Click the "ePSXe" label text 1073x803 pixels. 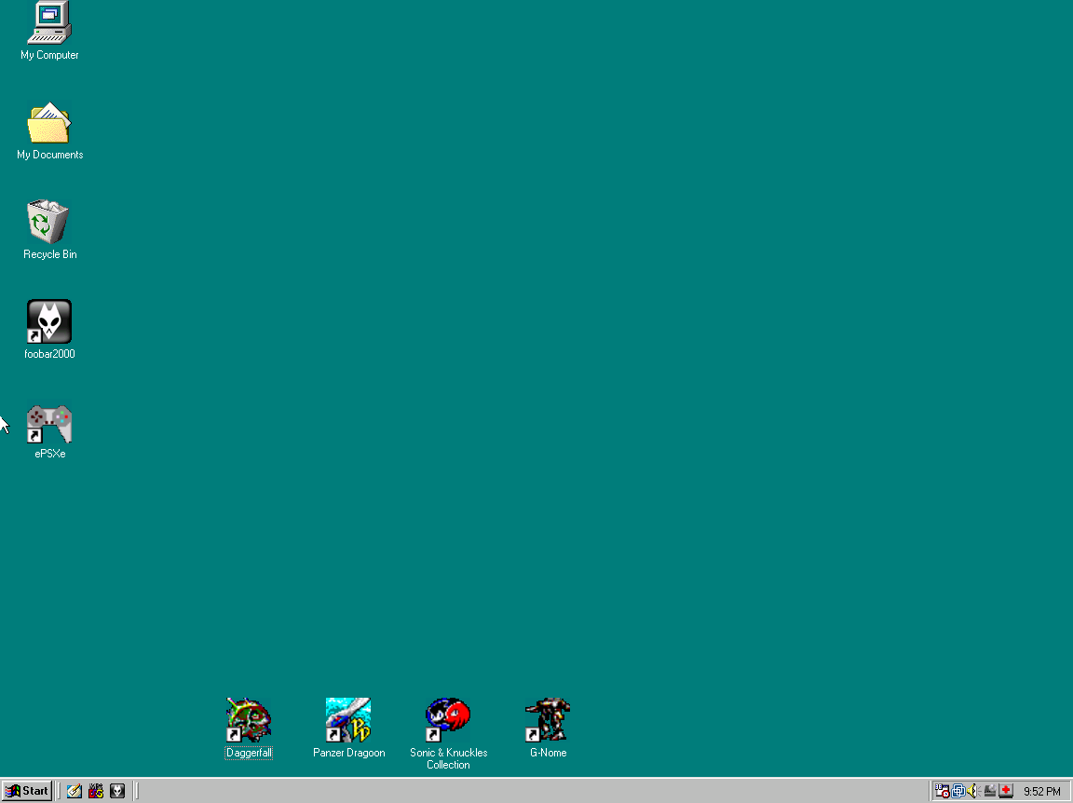click(x=50, y=453)
